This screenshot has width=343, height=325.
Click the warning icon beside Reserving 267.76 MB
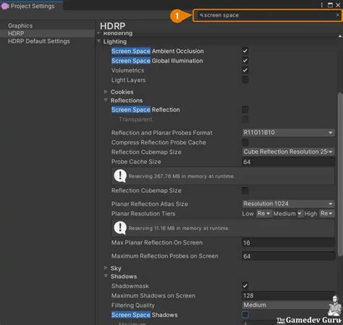pyautogui.click(x=120, y=176)
